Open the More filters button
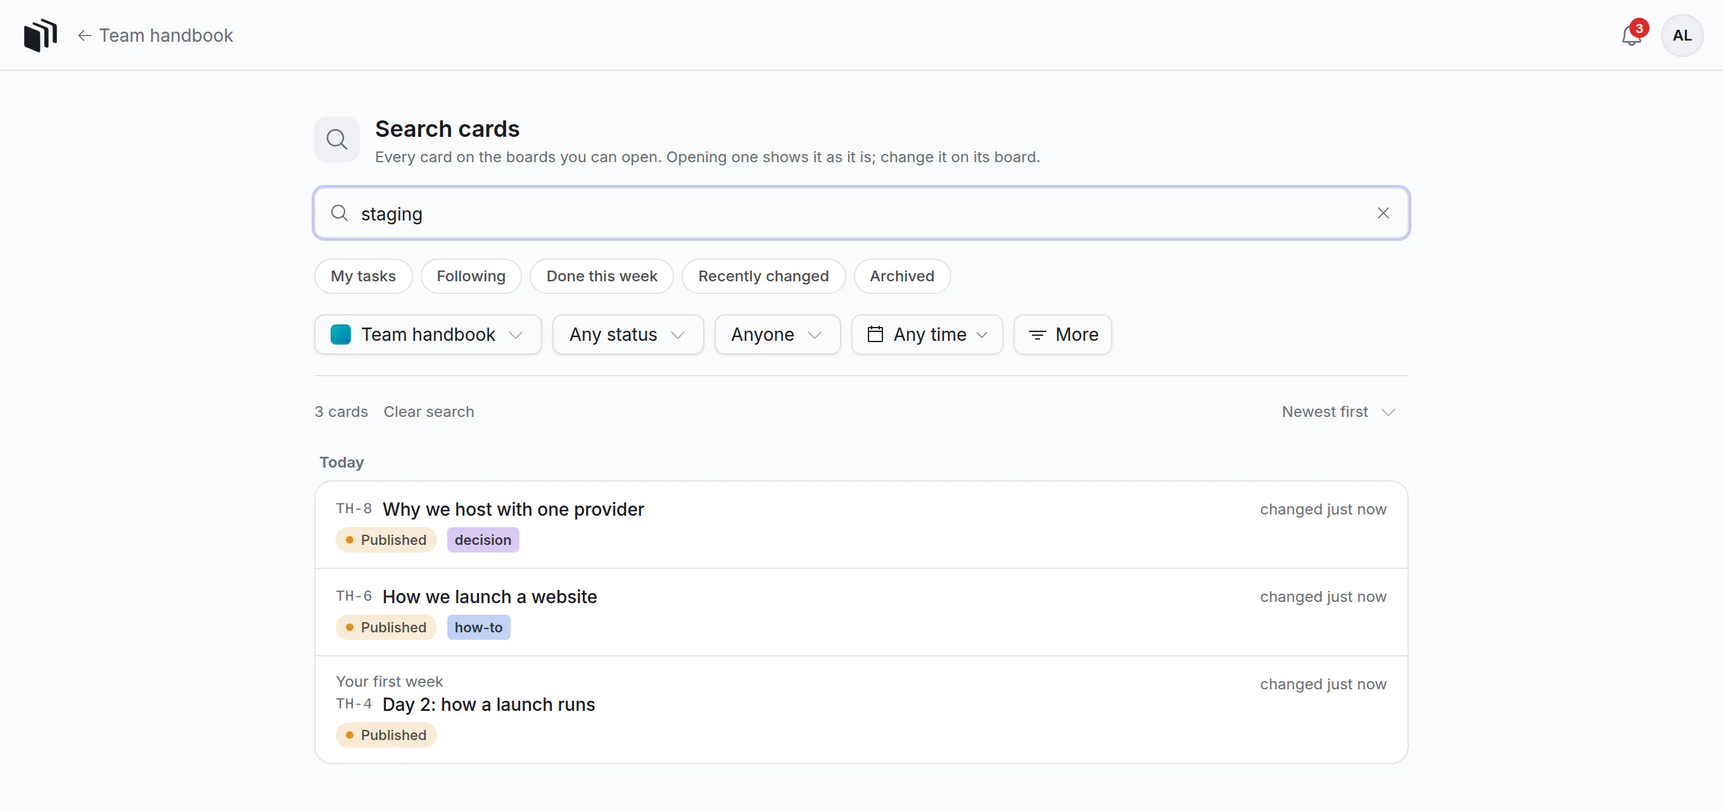1723x811 pixels. click(1063, 335)
